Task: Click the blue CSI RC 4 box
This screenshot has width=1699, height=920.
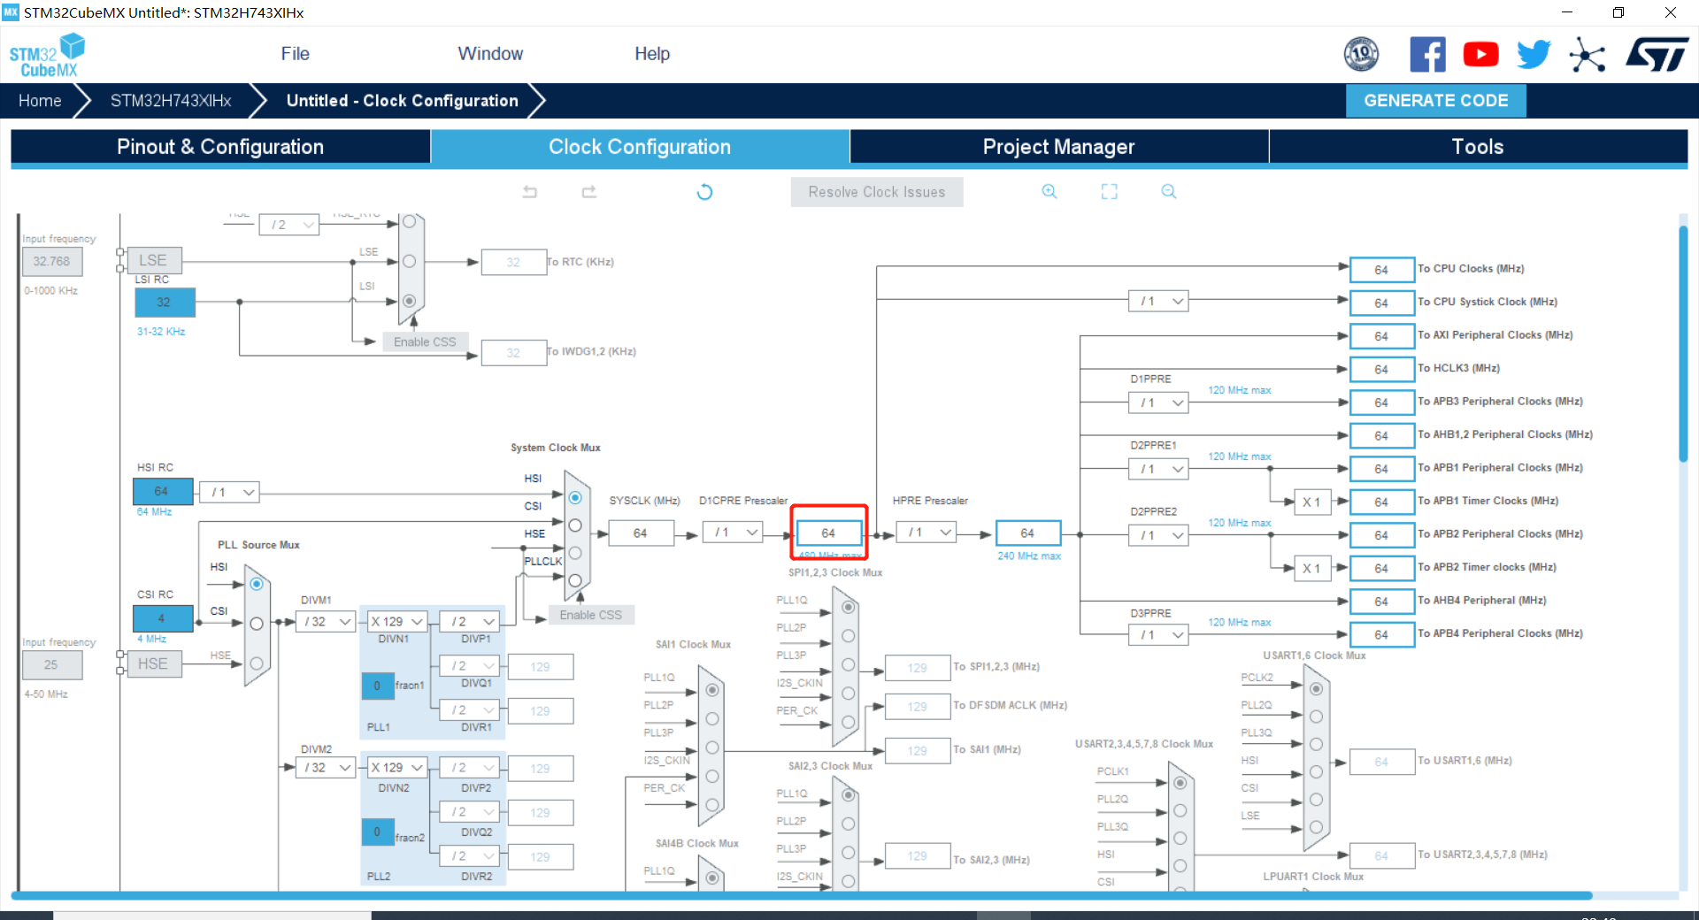Action: [163, 618]
